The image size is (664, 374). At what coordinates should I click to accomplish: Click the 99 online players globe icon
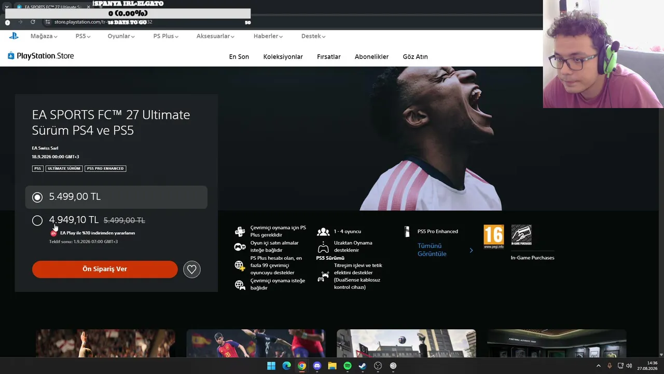(240, 265)
